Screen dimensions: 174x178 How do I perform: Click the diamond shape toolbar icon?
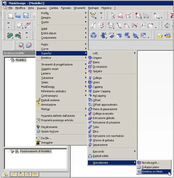[167, 25]
